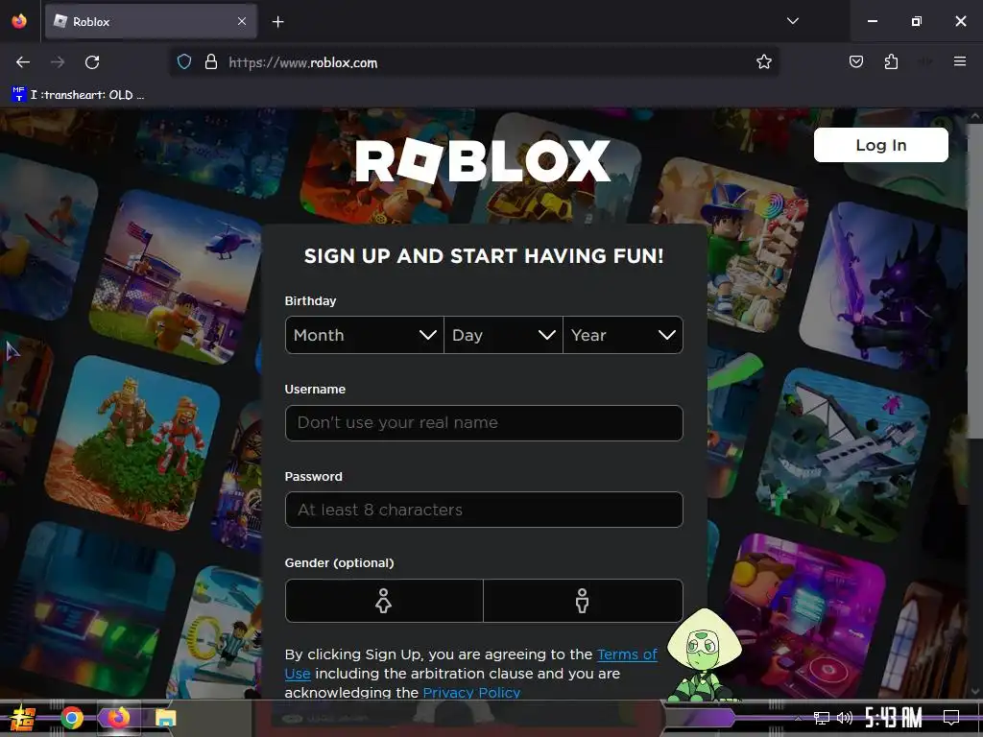The image size is (983, 737).
Task: Click the volume speaker tray icon
Action: 845,718
